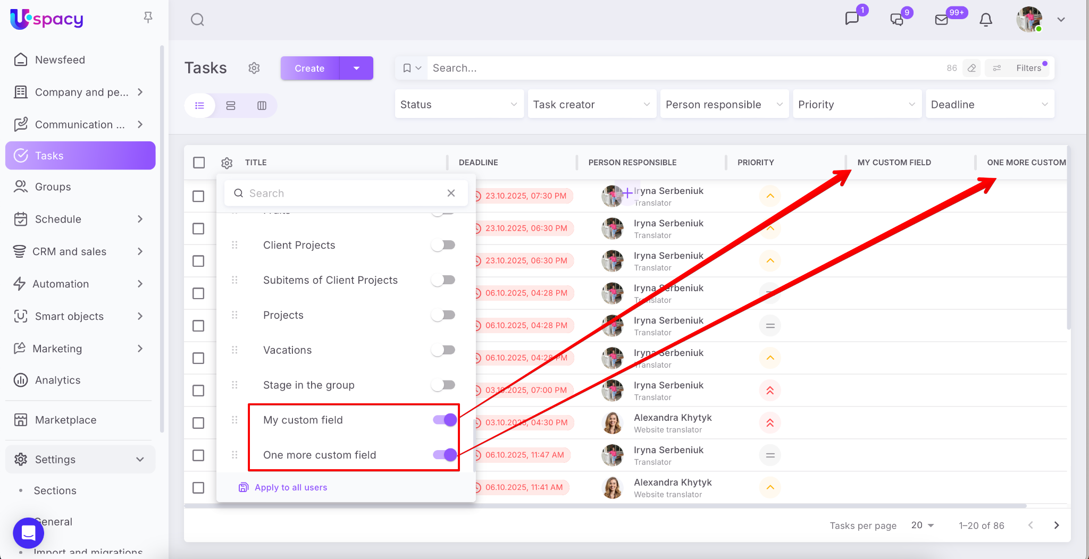Click the notification bell icon
Screen dimensions: 1089x559
pos(985,20)
